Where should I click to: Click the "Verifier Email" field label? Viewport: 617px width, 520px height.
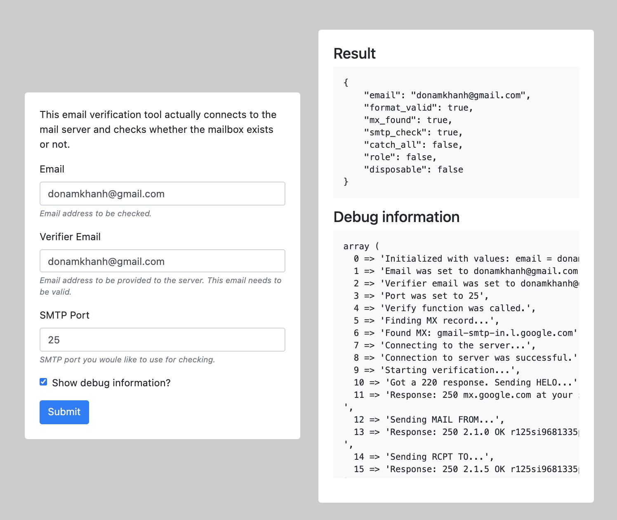coord(70,237)
